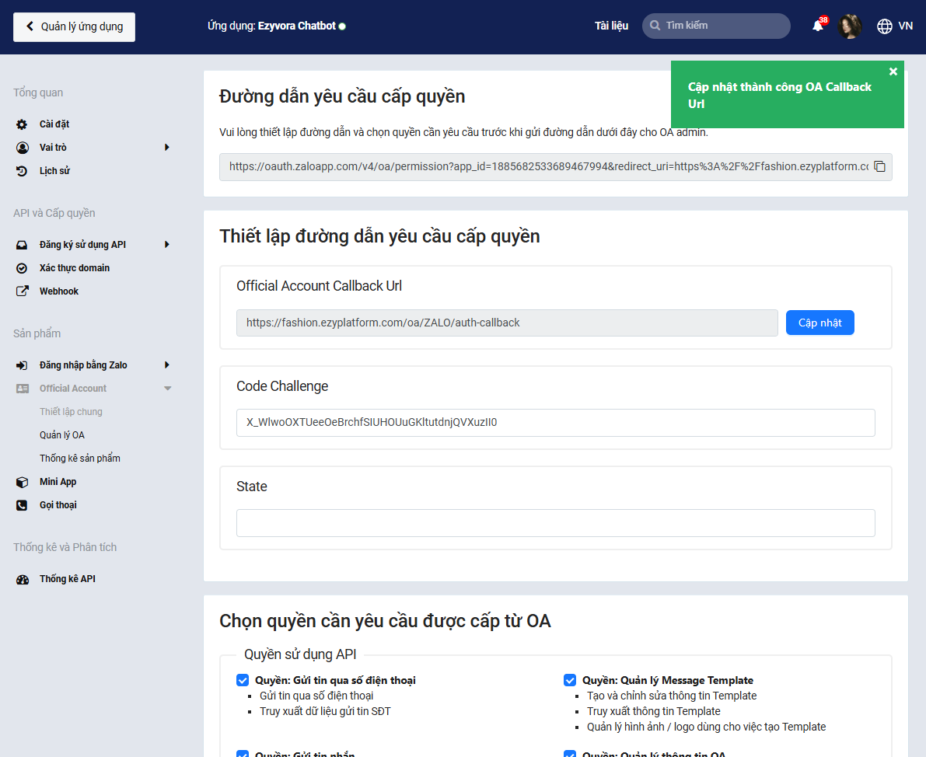Image resolution: width=926 pixels, height=757 pixels.
Task: Click the Ezyvora Chatbot app name
Action: pyautogui.click(x=296, y=26)
